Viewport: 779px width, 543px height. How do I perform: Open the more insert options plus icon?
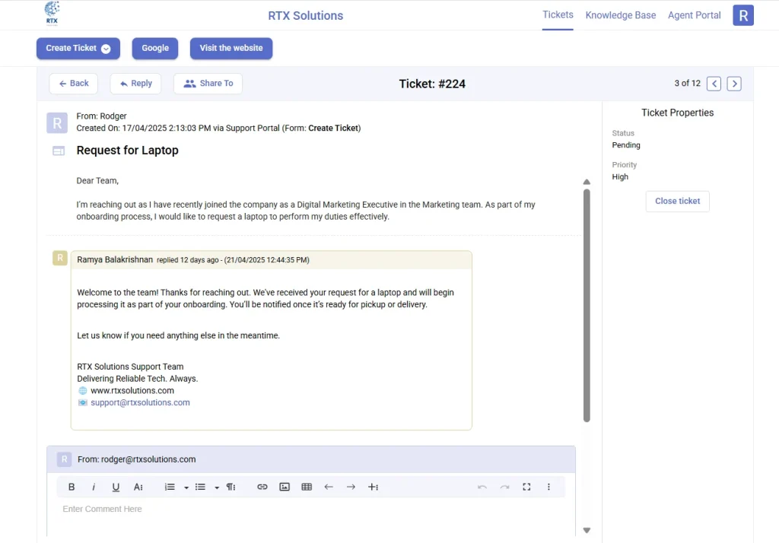click(373, 487)
